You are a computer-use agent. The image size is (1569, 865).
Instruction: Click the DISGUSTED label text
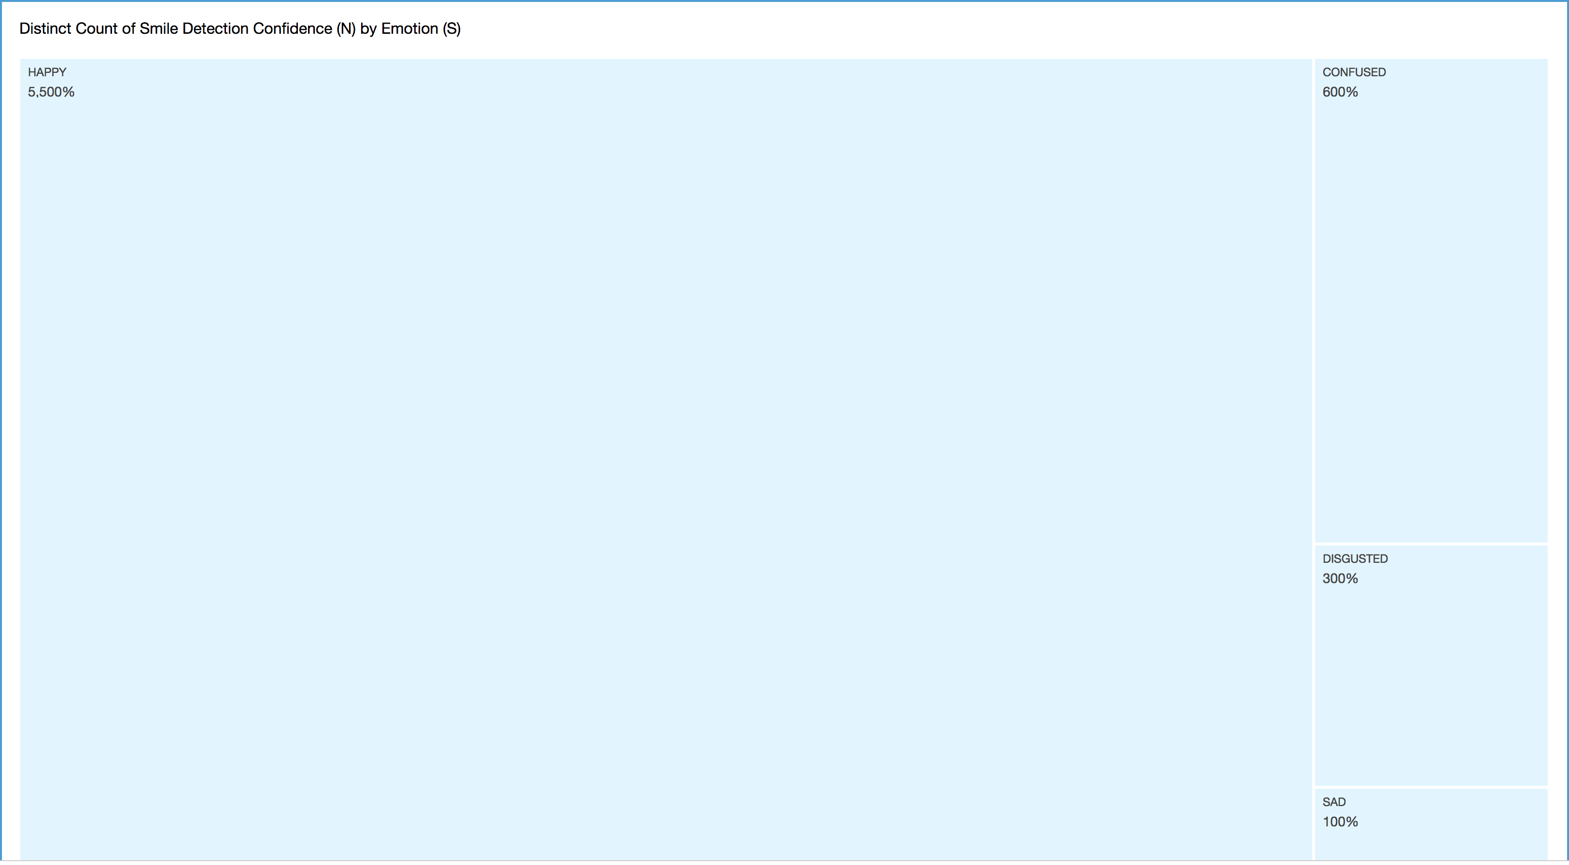click(1355, 558)
